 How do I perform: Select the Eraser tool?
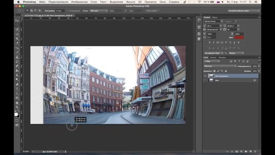(x=17, y=66)
